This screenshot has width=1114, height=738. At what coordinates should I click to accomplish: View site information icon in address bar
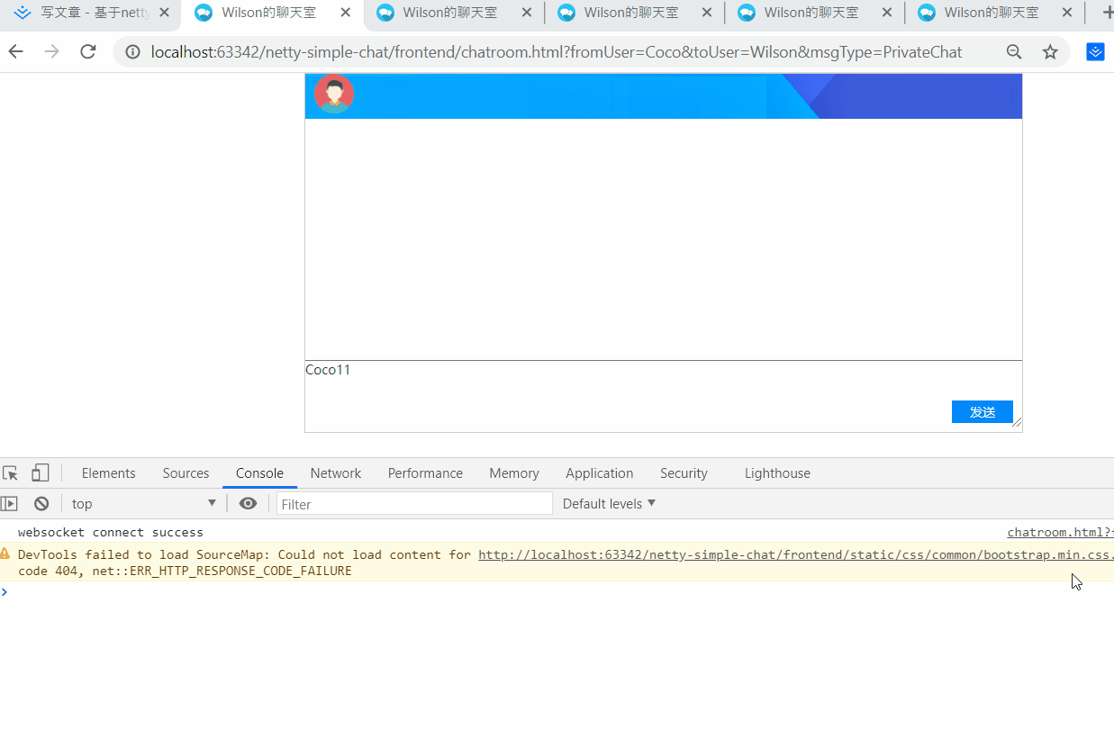(132, 52)
